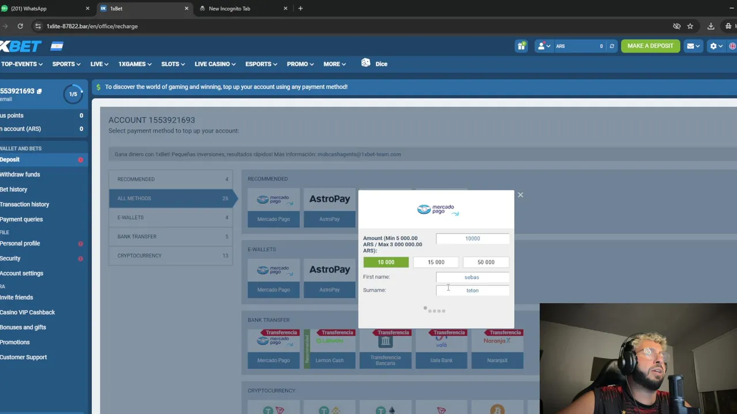Expand the LIVE menu
This screenshot has width=737, height=414.
tap(100, 64)
